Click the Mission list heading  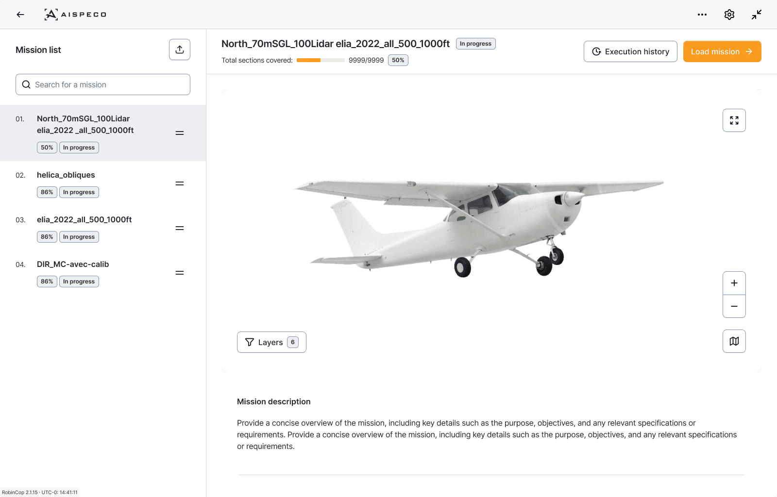click(x=38, y=50)
